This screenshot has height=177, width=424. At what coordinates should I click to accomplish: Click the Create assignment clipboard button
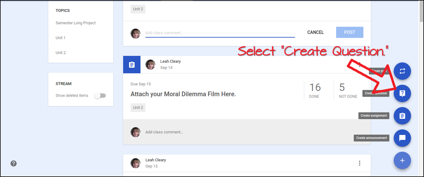[402, 116]
